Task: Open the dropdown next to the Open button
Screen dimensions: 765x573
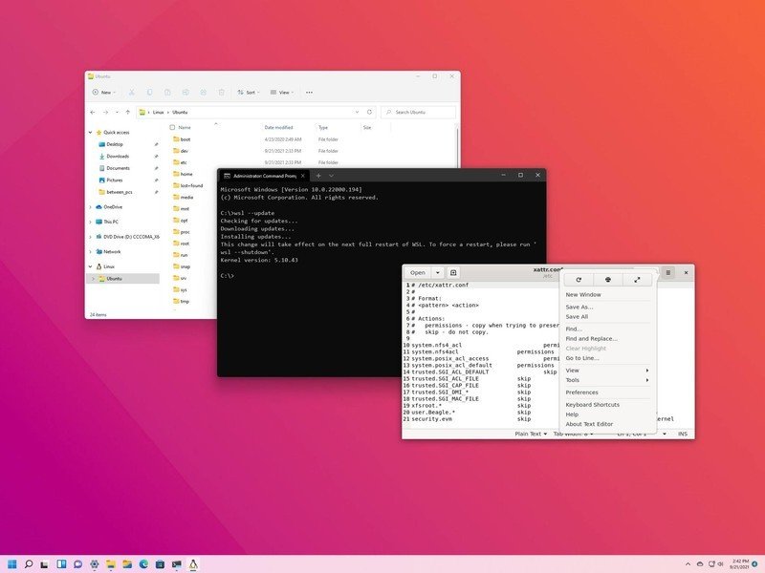Action: pyautogui.click(x=437, y=272)
